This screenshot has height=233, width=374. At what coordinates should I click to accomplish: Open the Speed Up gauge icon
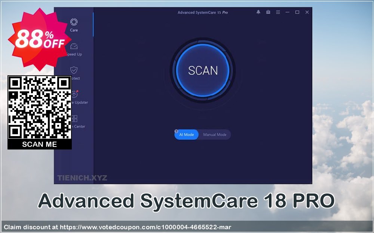(x=74, y=46)
